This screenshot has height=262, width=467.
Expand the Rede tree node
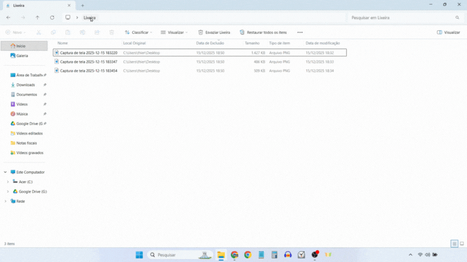(5, 201)
